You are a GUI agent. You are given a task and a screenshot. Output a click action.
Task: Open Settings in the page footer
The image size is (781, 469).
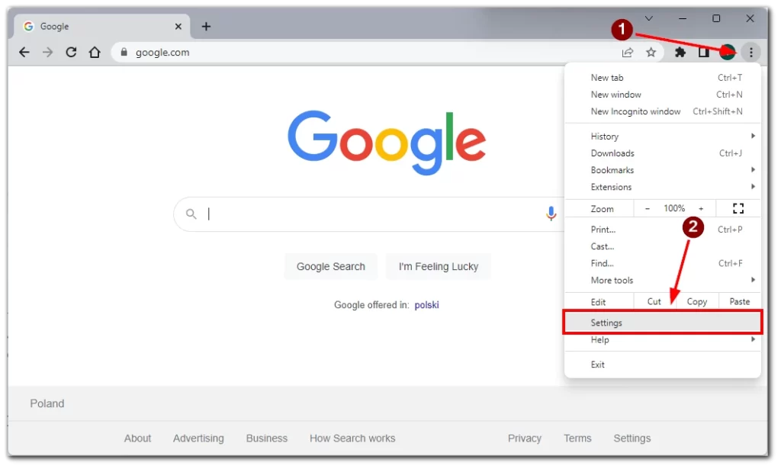click(632, 438)
